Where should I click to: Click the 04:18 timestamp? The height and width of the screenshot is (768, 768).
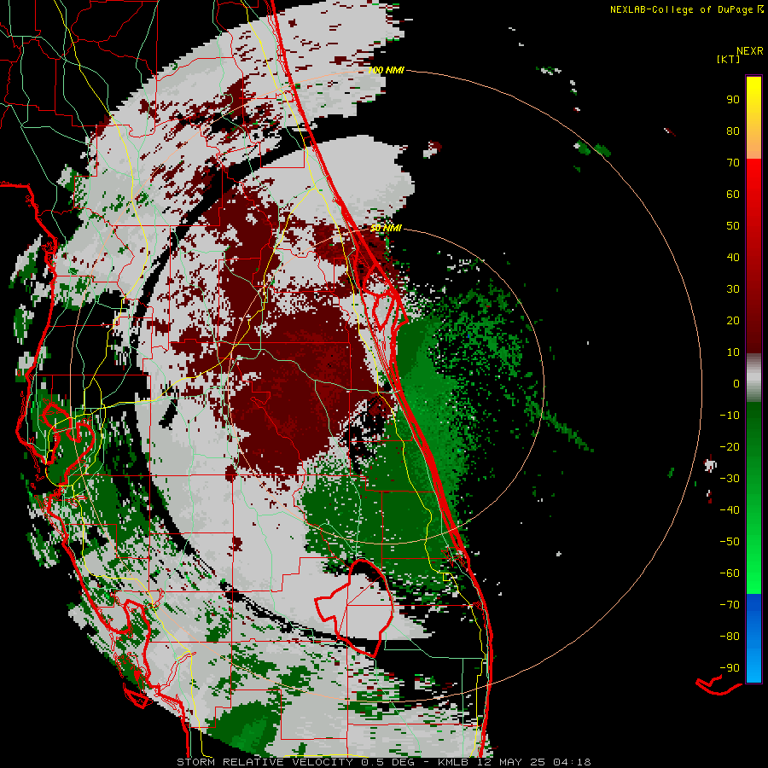tap(572, 762)
